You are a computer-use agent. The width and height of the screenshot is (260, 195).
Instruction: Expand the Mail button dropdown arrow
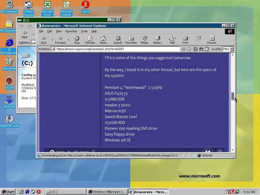tap(175, 38)
